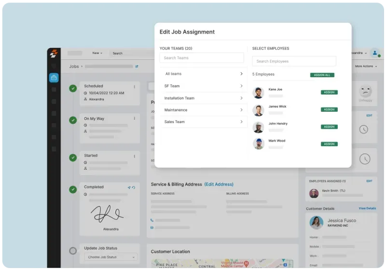Open external link icon beside Jobs breadcrumb

(137, 67)
